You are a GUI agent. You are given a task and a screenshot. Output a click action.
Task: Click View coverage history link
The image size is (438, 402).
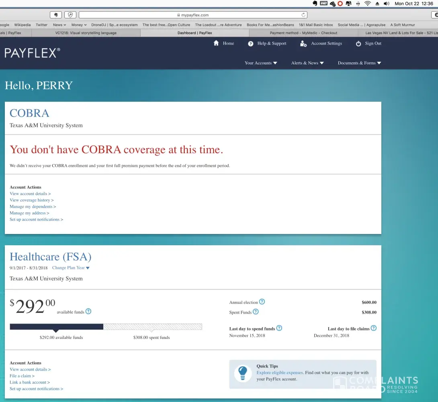pos(32,200)
